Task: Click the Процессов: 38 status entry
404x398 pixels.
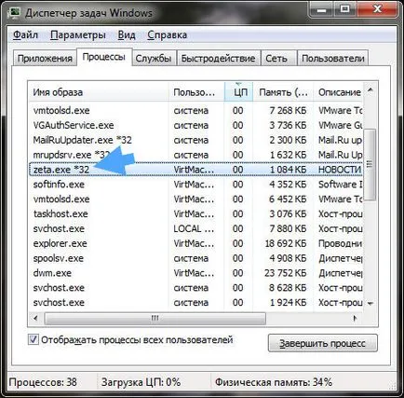Action: click(x=43, y=382)
